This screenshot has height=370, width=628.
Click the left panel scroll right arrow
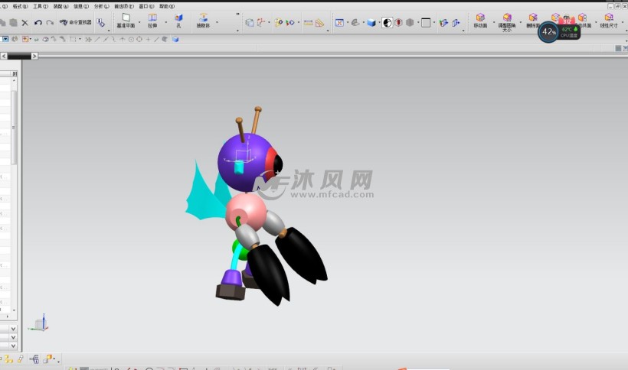34,56
